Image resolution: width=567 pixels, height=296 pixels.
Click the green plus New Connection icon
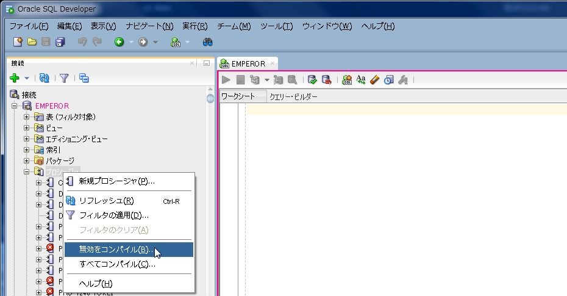[x=15, y=78]
